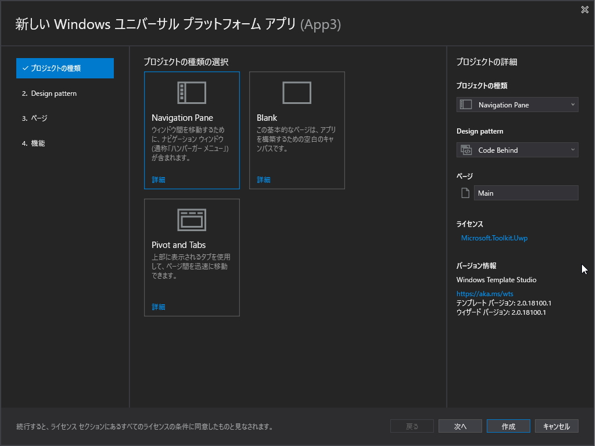Viewport: 600px width, 446px height.
Task: Open 詳細 link for Navigation Pane
Action: [x=159, y=180]
